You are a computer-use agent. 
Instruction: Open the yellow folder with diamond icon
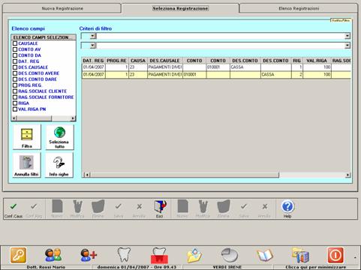point(194,256)
